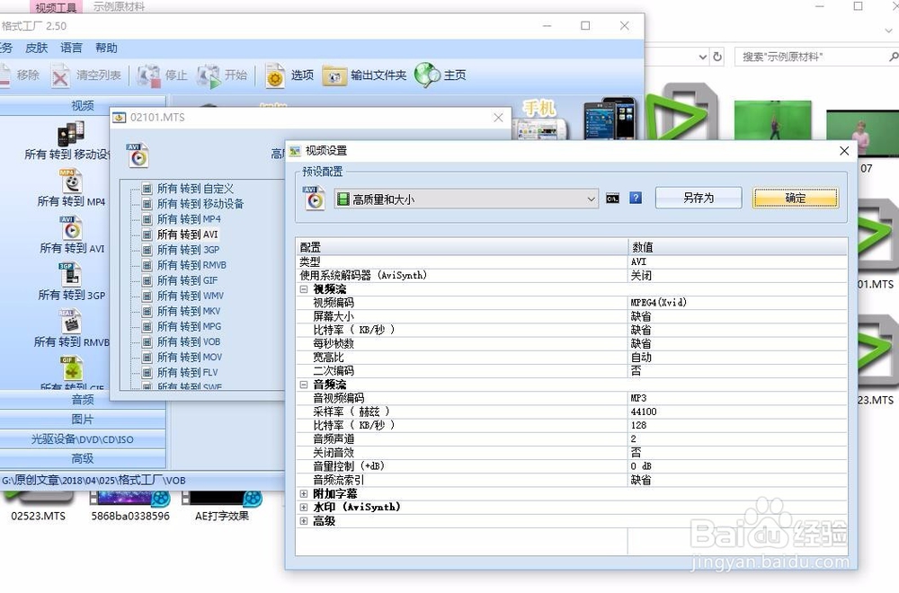The height and width of the screenshot is (593, 899).
Task: Click the 清空列表 clear list icon
Action: pyautogui.click(x=60, y=75)
